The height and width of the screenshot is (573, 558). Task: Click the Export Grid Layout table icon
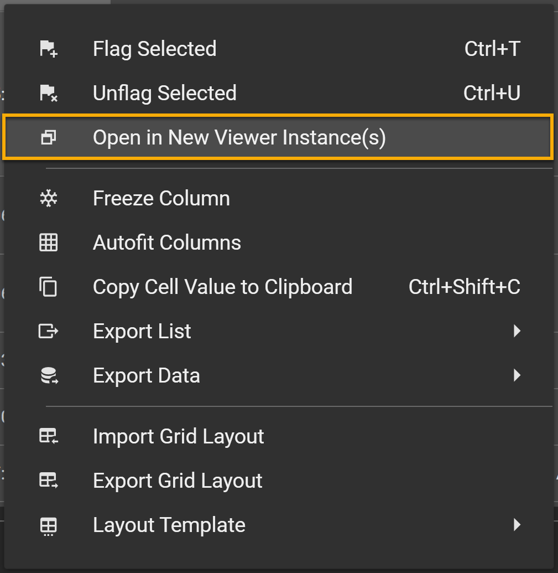click(x=49, y=481)
